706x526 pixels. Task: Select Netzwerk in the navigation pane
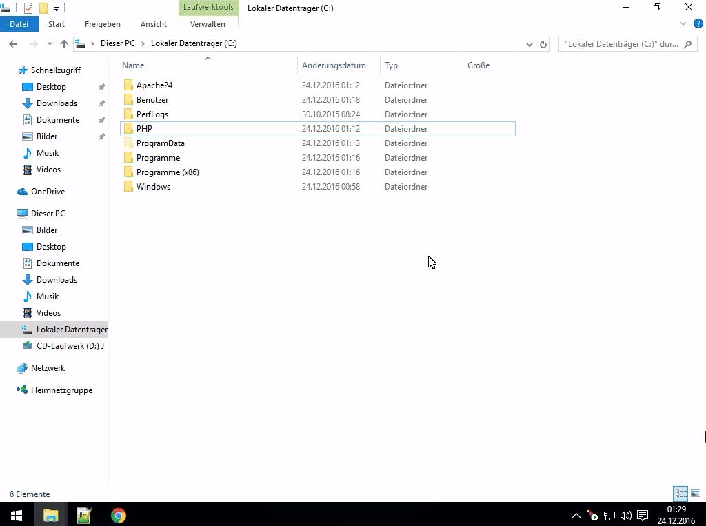(x=48, y=368)
